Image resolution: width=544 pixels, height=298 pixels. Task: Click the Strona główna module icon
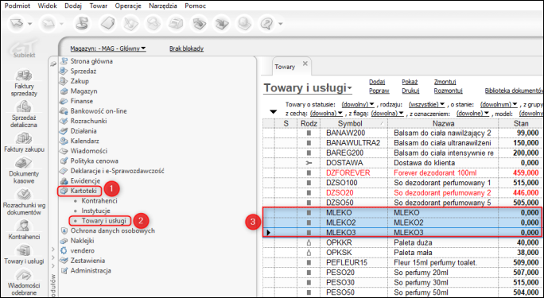pyautogui.click(x=64, y=61)
